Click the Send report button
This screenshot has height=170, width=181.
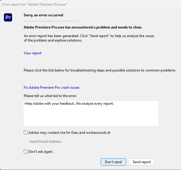[142, 162]
